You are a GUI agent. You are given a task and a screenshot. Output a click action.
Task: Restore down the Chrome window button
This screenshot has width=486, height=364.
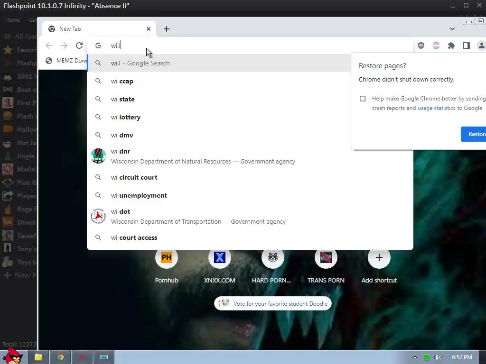coord(481,21)
